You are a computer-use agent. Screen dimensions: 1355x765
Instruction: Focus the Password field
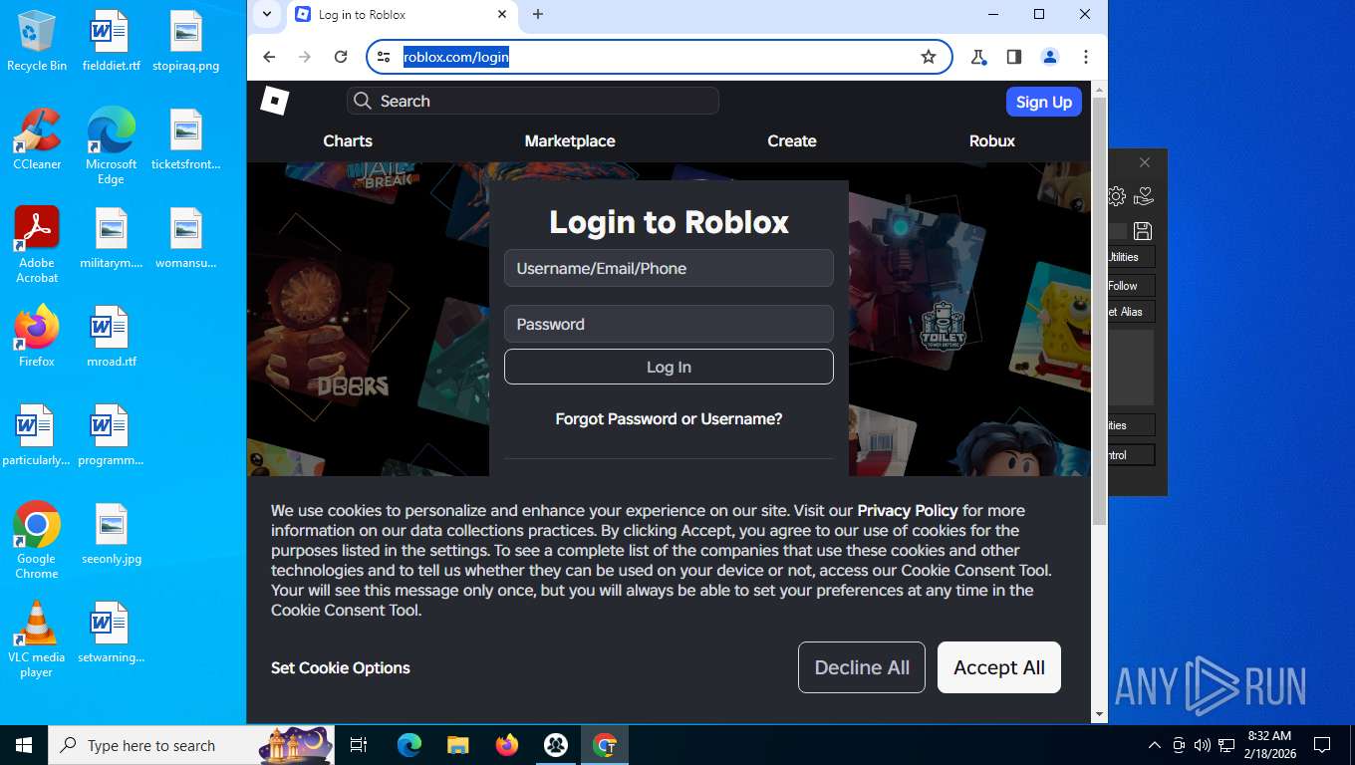pyautogui.click(x=669, y=324)
